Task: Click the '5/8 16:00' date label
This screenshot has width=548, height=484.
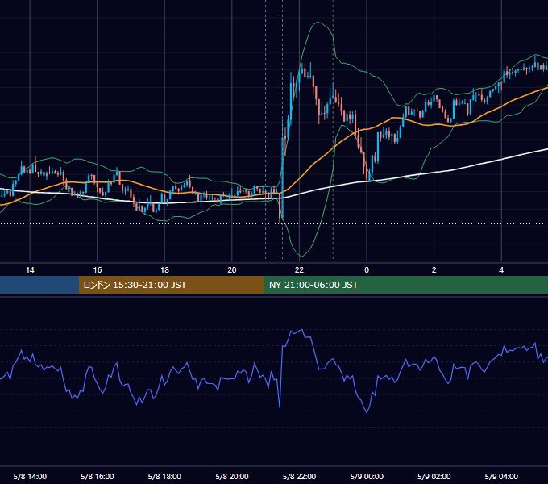Action: point(98,476)
